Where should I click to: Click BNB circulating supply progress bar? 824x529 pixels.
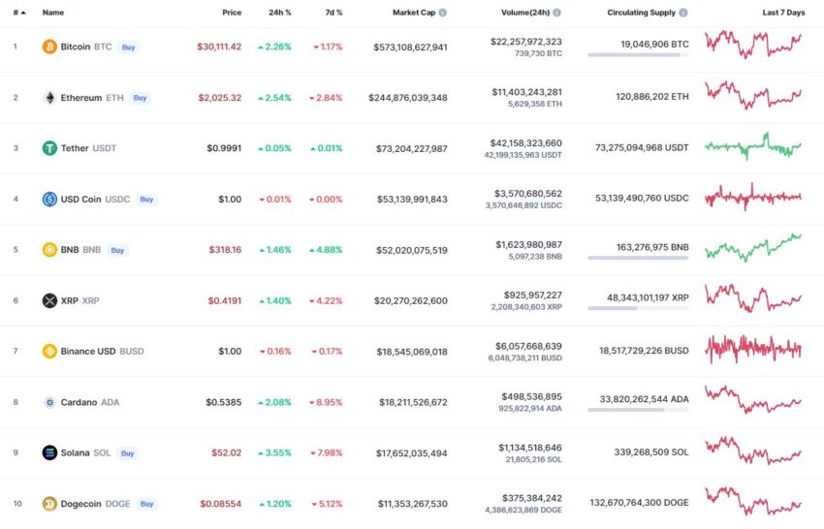(x=638, y=258)
